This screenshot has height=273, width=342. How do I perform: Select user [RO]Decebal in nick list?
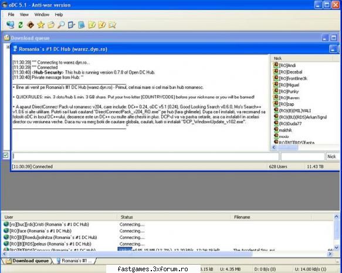290,72
